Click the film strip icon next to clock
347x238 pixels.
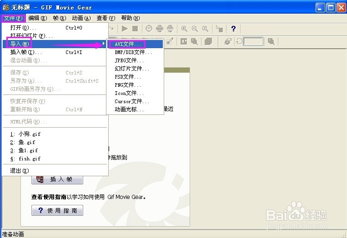pyautogui.click(x=160, y=29)
